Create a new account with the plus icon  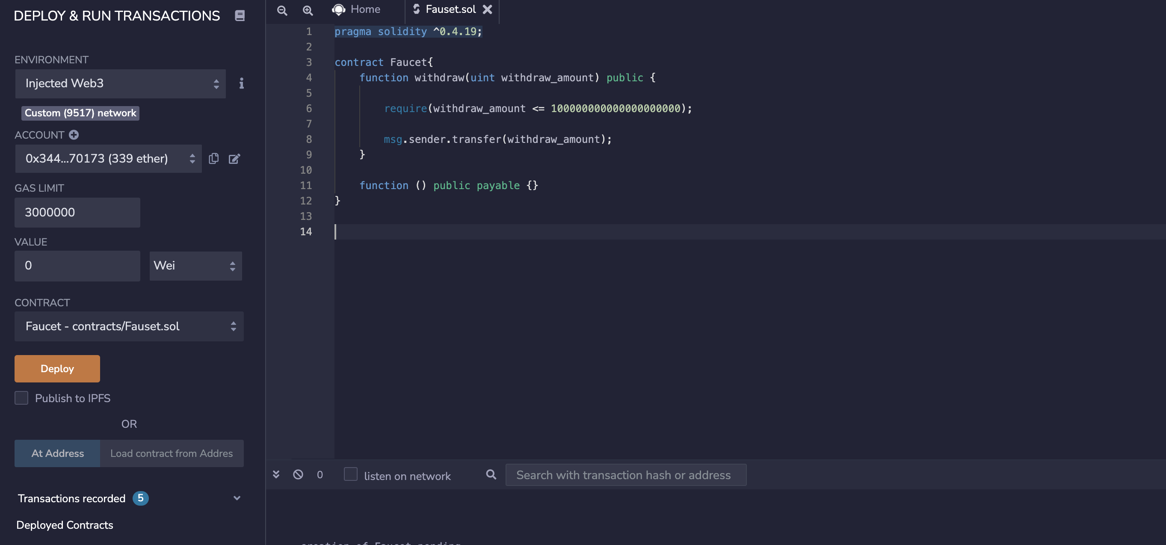pos(74,134)
